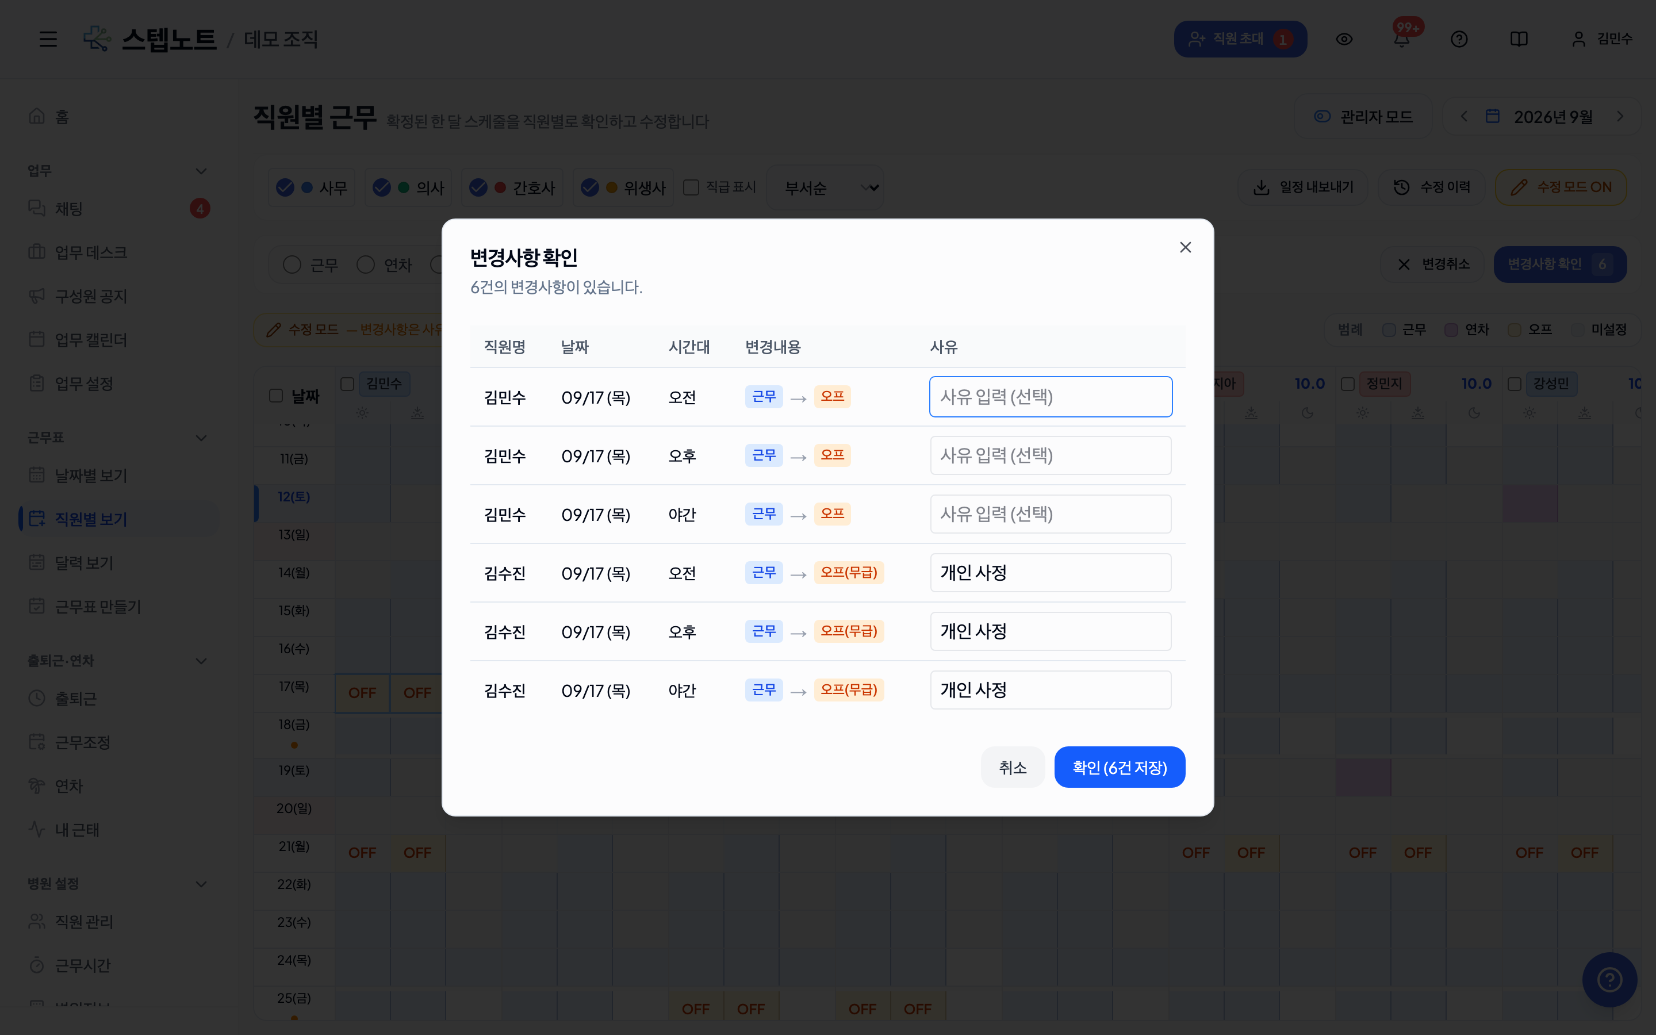The width and height of the screenshot is (1656, 1035).
Task: Collapse the 근무표 sidebar section
Action: [x=201, y=438]
